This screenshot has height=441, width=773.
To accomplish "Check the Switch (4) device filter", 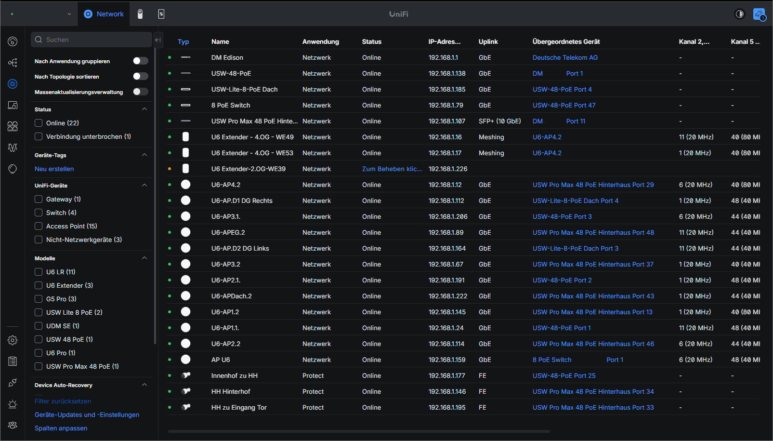I will click(x=39, y=213).
